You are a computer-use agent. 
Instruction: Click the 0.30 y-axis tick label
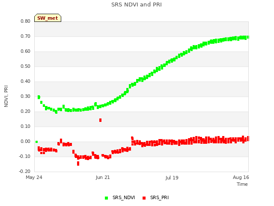tap(26, 96)
